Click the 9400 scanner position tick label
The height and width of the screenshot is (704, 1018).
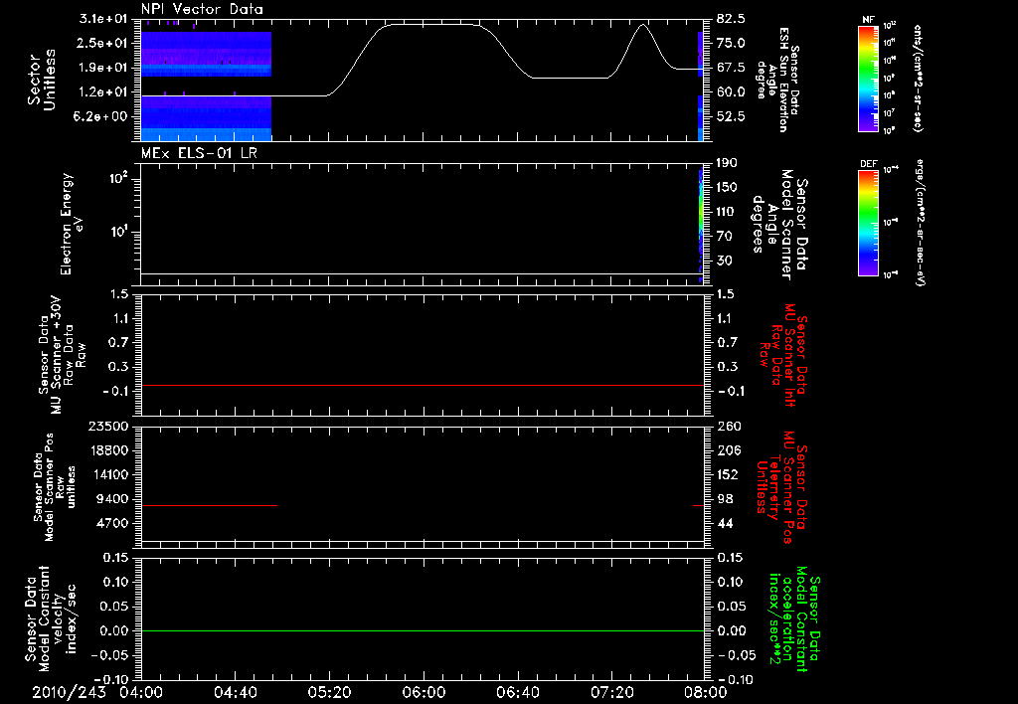tap(111, 499)
